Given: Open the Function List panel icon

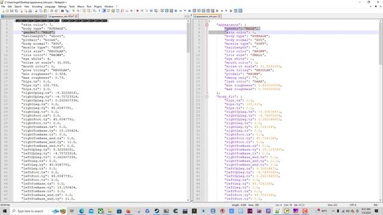Looking at the screenshot, I should pos(122,11).
